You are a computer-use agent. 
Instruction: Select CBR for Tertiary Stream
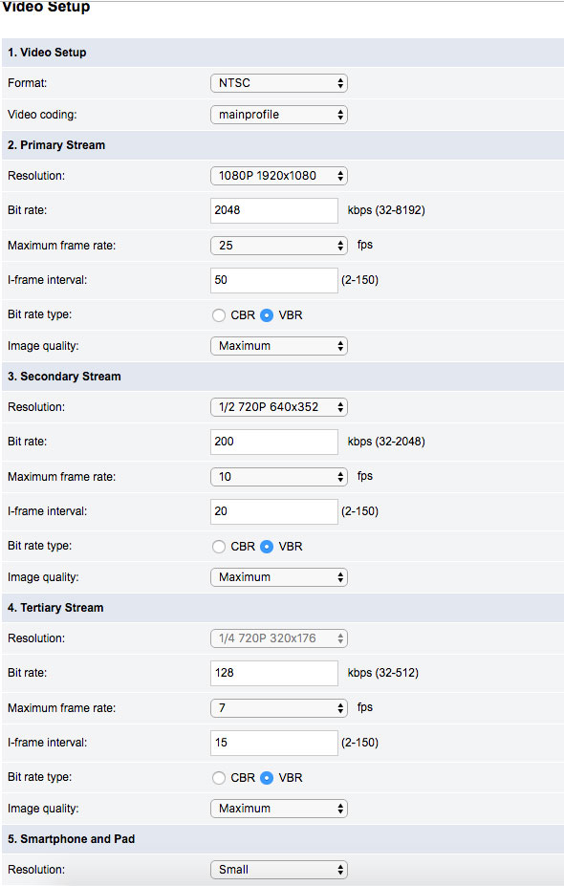[219, 778]
